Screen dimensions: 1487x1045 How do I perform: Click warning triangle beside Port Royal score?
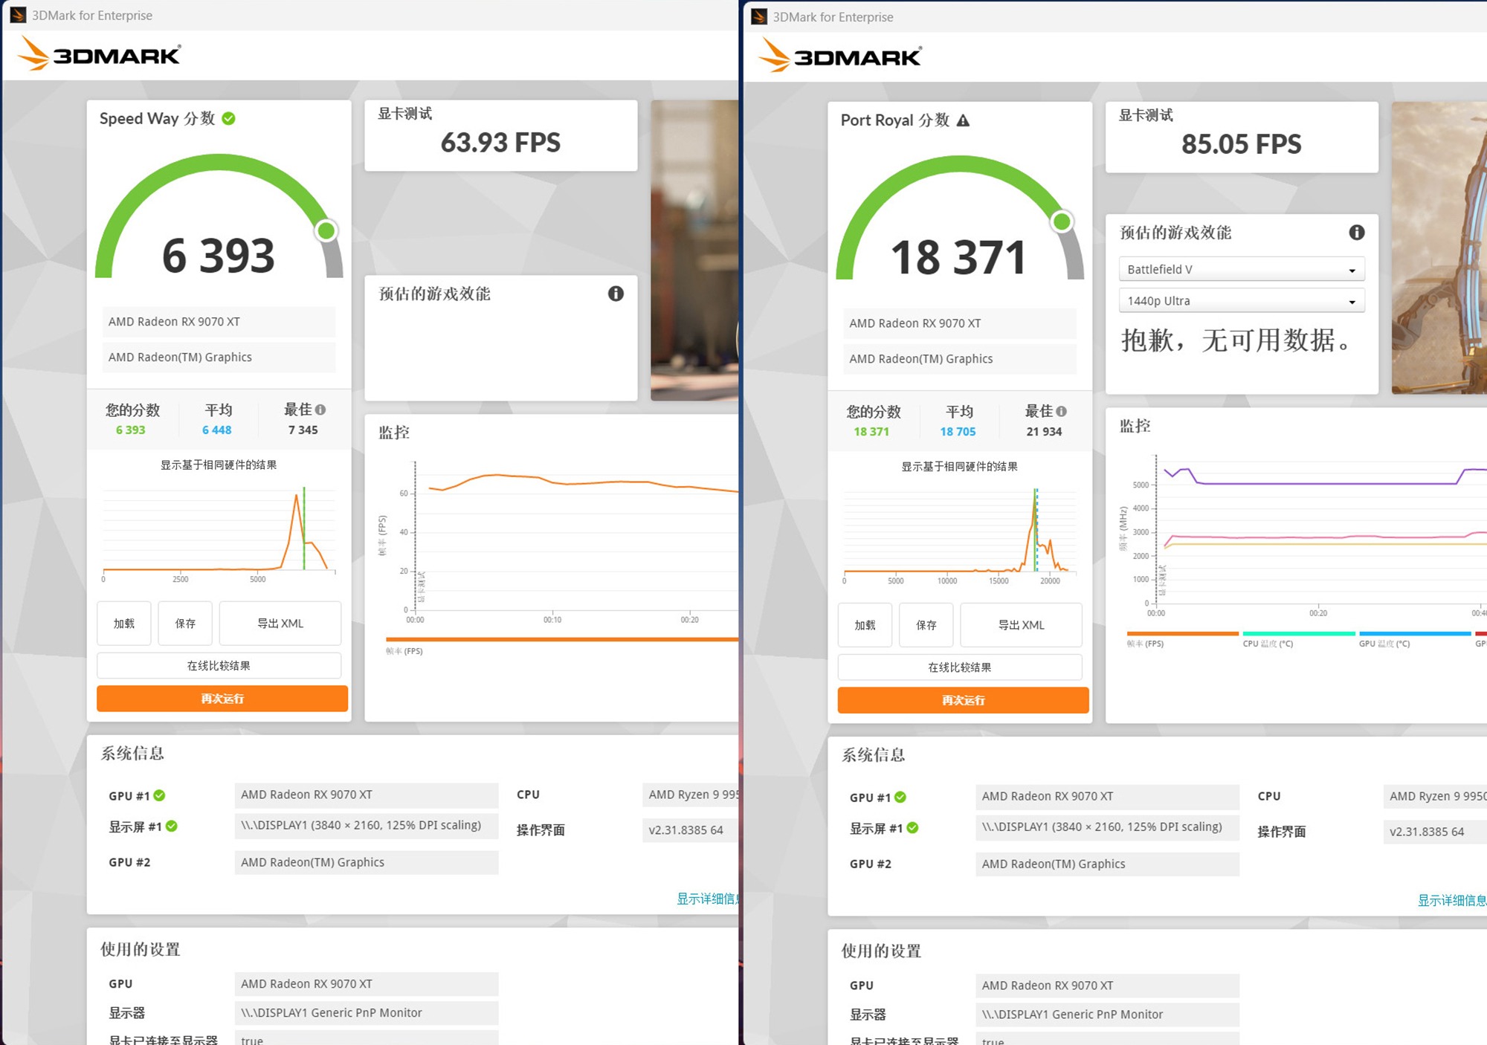(x=963, y=120)
